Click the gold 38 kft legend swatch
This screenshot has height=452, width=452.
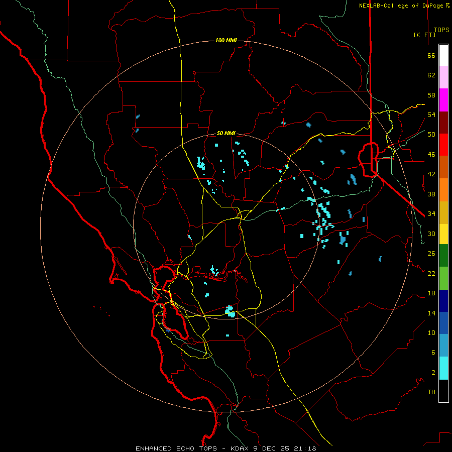coord(443,212)
